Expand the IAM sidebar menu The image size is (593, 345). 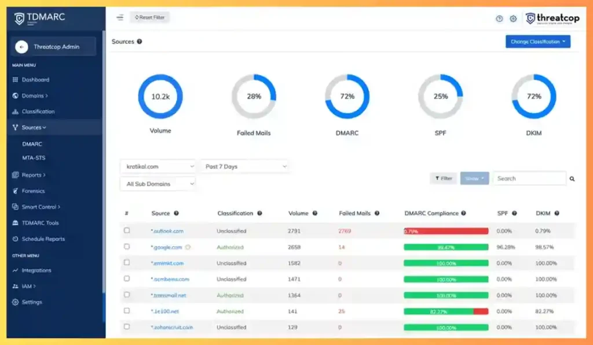28,287
